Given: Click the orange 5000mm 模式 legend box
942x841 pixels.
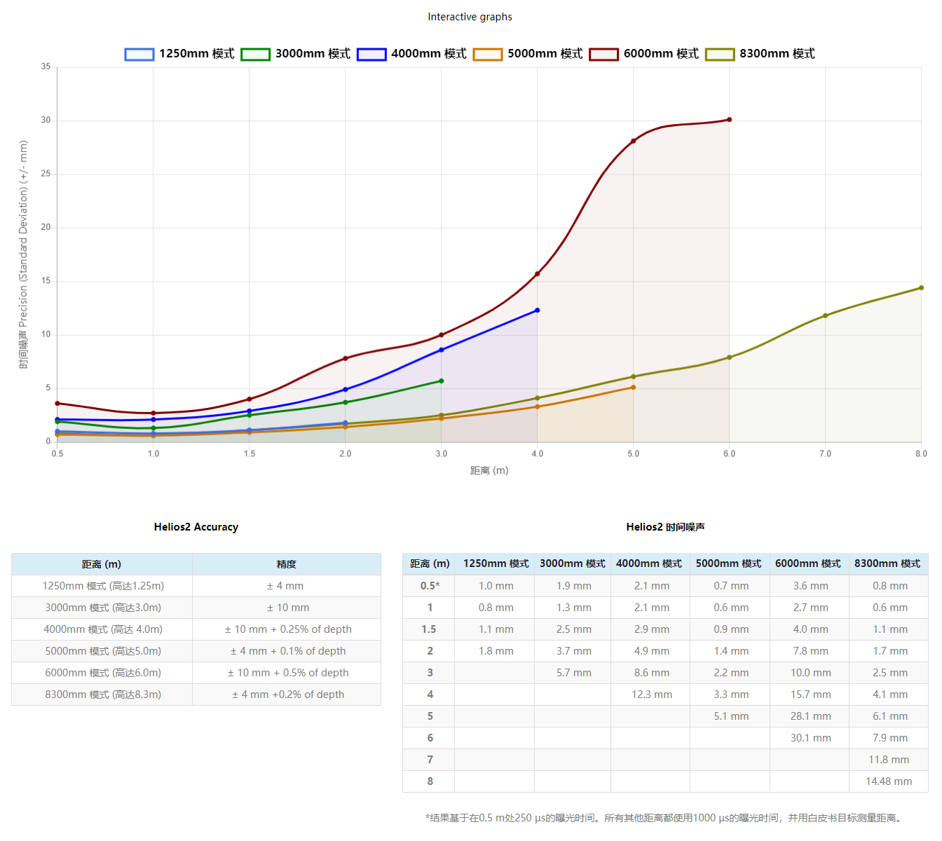Looking at the screenshot, I should pyautogui.click(x=488, y=55).
